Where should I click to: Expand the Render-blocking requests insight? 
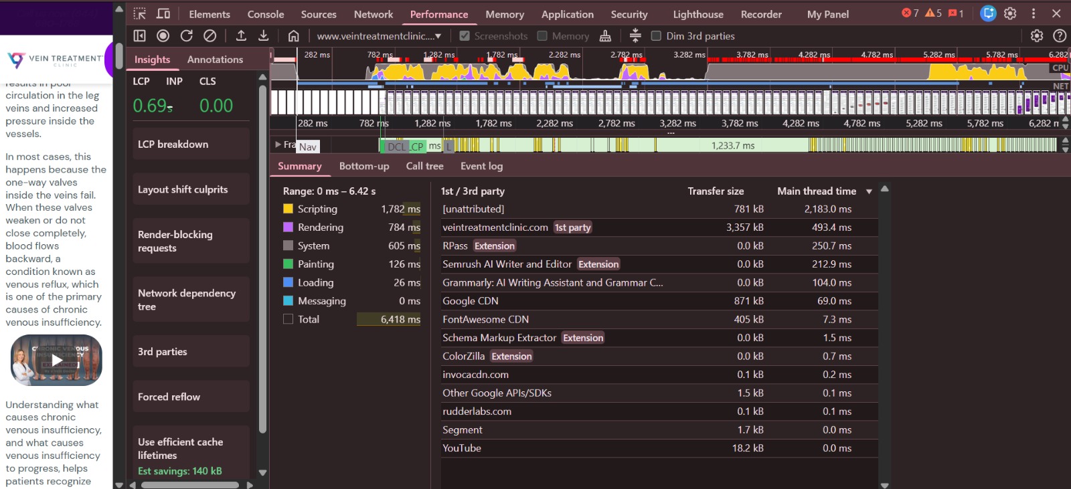pyautogui.click(x=191, y=241)
